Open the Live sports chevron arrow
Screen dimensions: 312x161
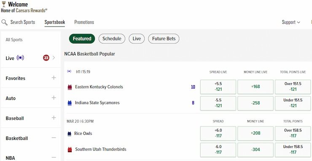(x=54, y=58)
